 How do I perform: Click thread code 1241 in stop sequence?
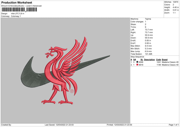pos(159,62)
